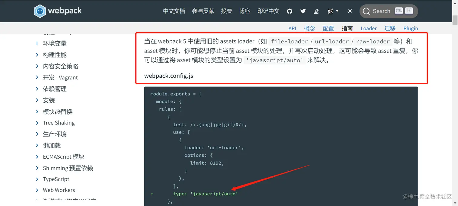
Task: Open the 模块热替换 guide link
Action: pos(58,112)
